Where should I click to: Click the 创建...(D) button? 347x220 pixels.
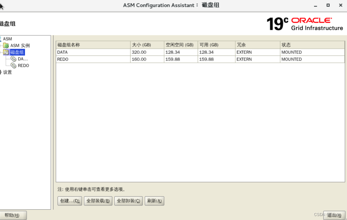tap(70, 201)
